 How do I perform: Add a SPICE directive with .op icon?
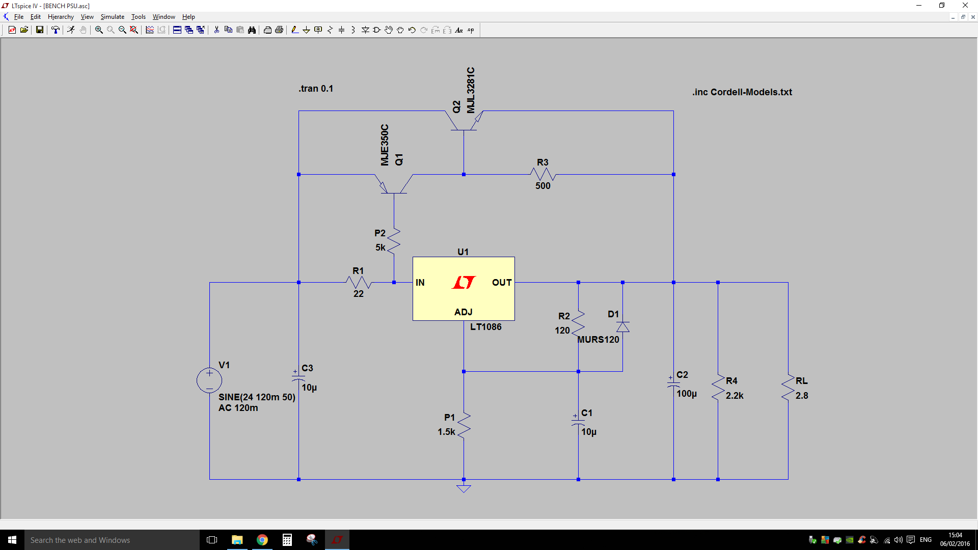[x=471, y=30]
